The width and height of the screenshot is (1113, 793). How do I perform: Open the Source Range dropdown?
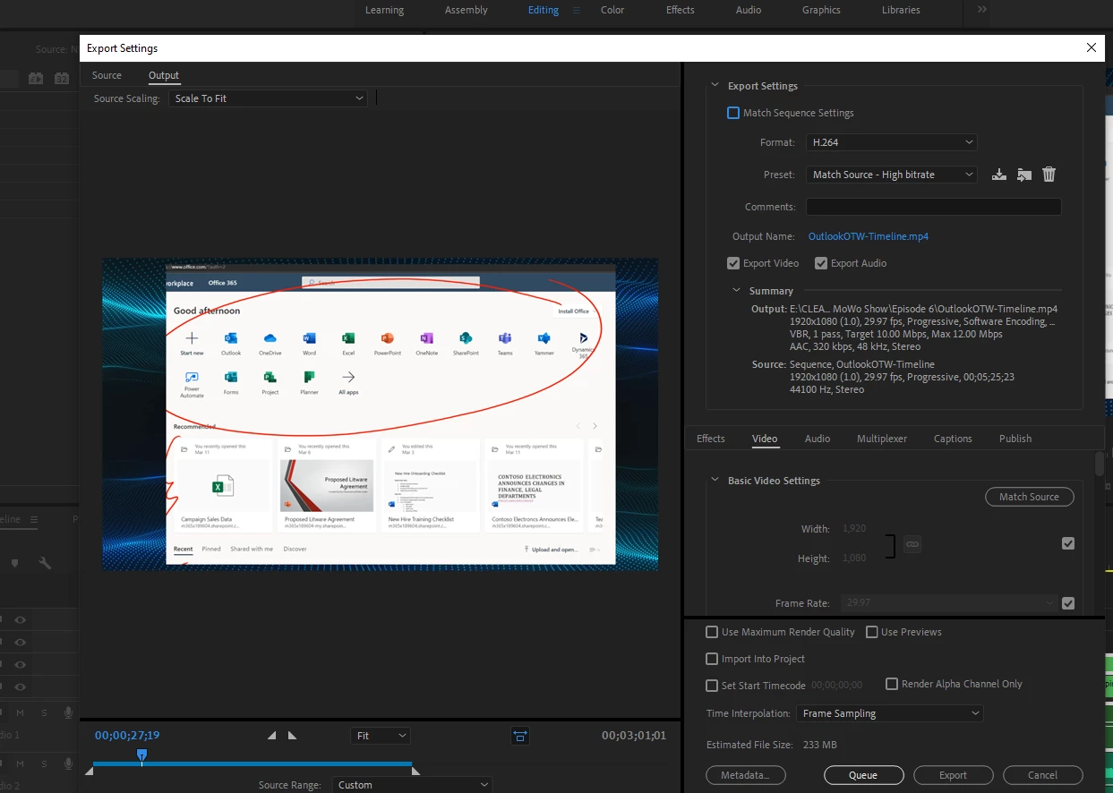412,785
